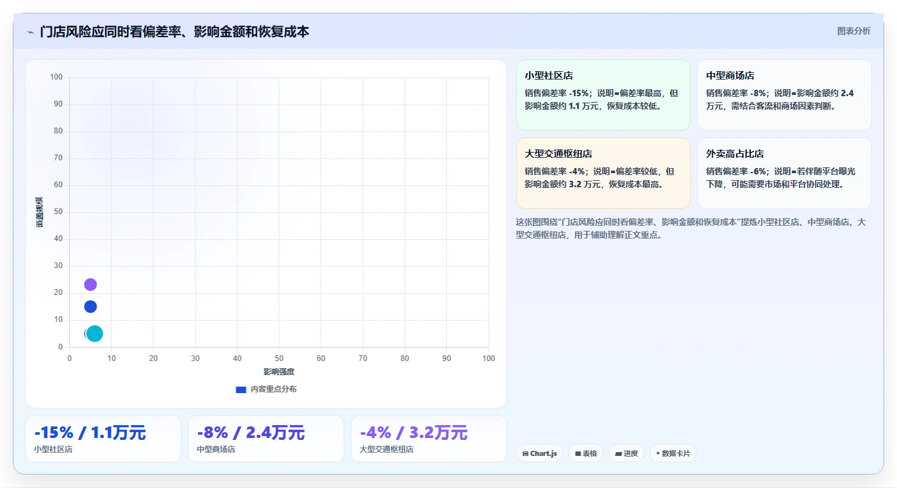Viewport: 897px width, 488px height.
Task: Open the 中型商场店 info card
Action: (x=784, y=95)
